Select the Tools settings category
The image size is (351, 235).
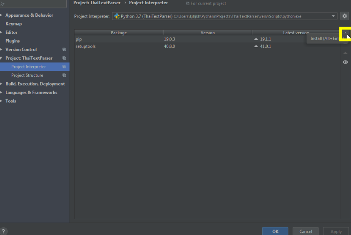pos(11,101)
